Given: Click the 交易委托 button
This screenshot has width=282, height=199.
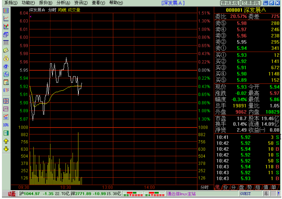Looking at the screenshot, I should [x=251, y=3].
